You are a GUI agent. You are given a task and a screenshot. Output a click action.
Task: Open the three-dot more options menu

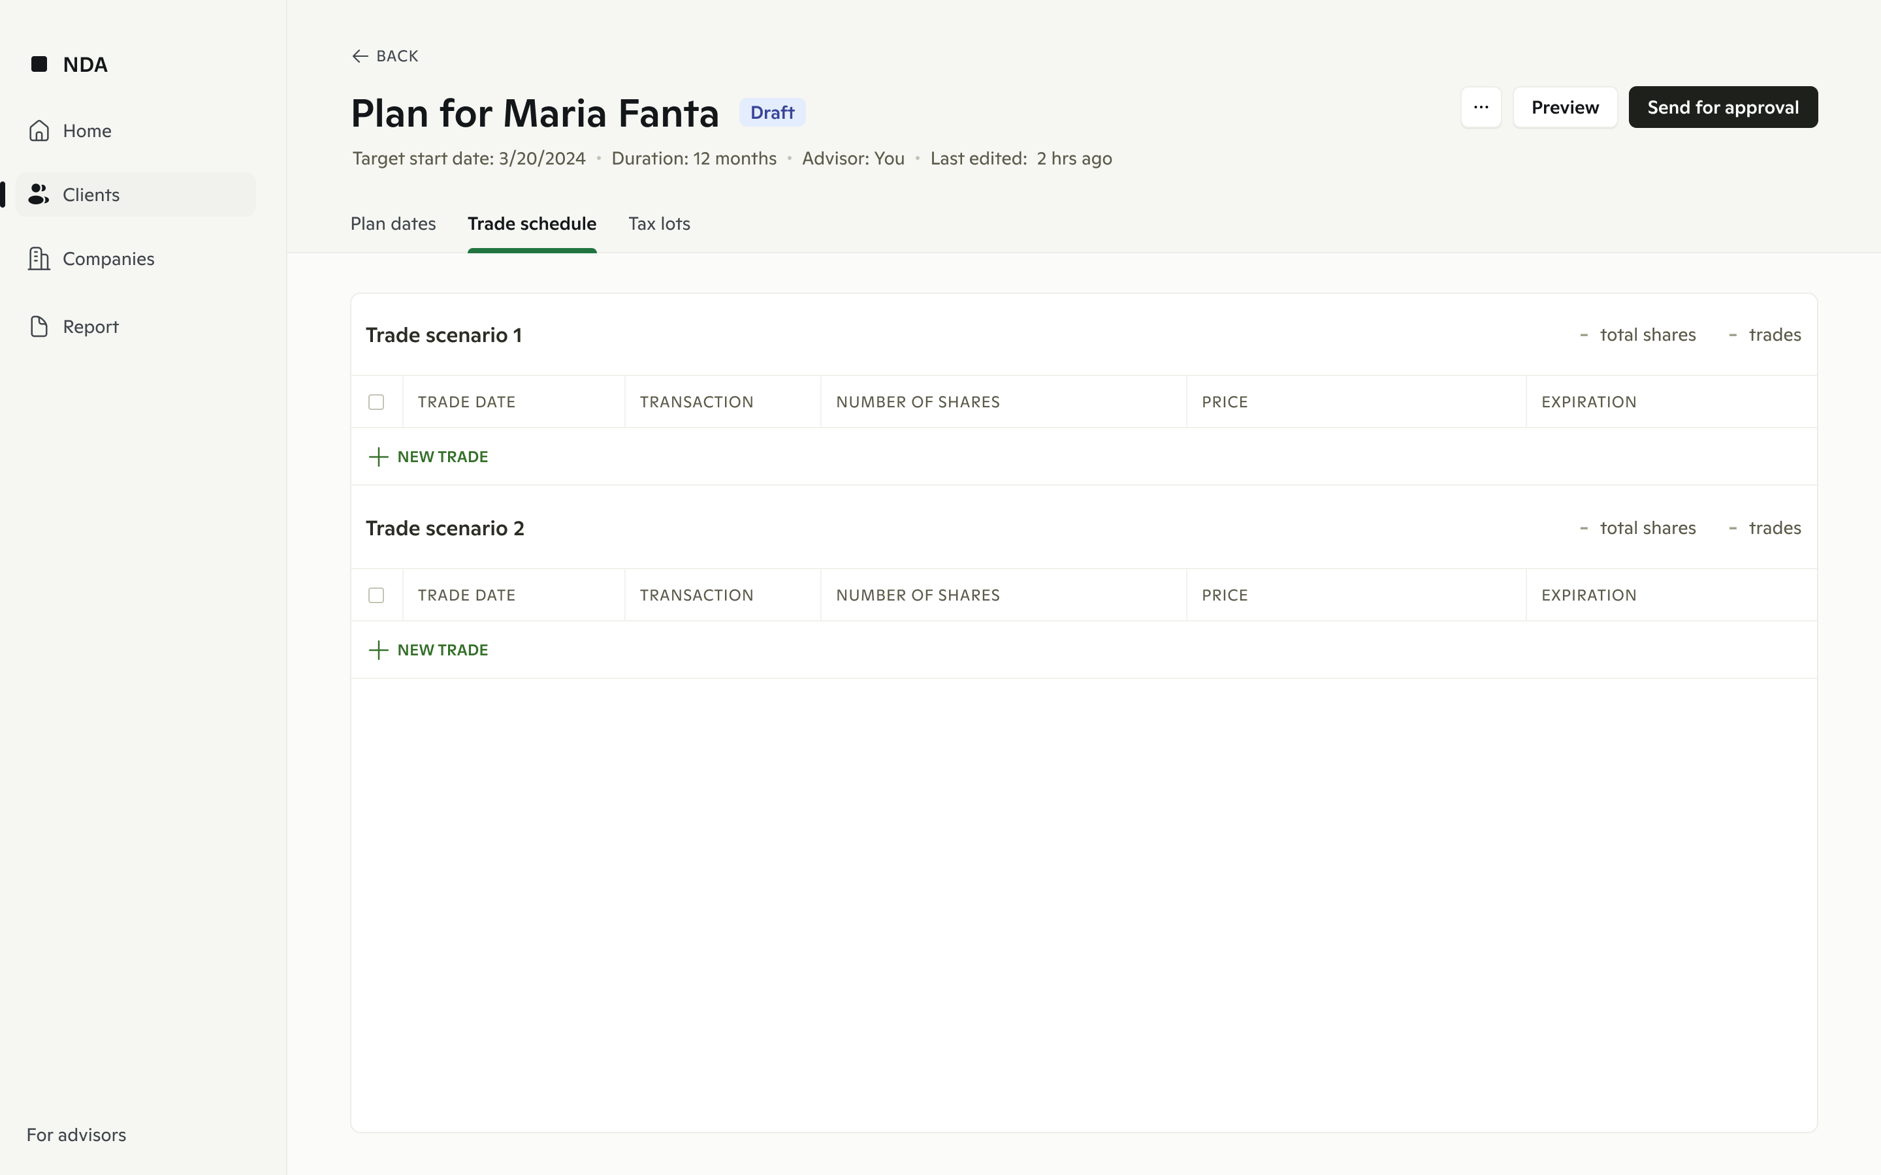tap(1481, 107)
